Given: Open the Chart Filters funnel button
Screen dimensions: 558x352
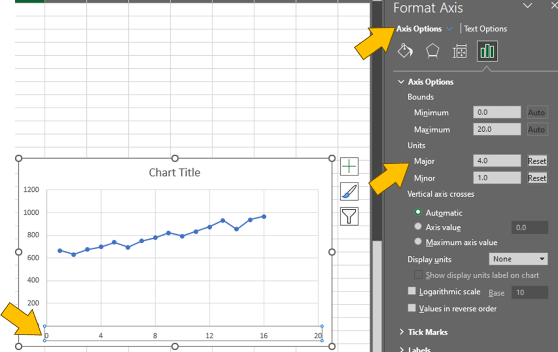Looking at the screenshot, I should tap(349, 216).
